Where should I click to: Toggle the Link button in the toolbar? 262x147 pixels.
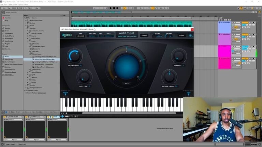[4, 8]
